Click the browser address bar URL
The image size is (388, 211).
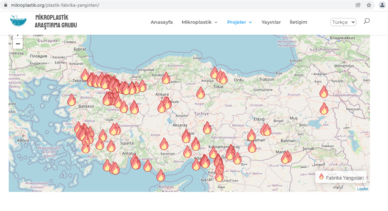tap(55, 5)
